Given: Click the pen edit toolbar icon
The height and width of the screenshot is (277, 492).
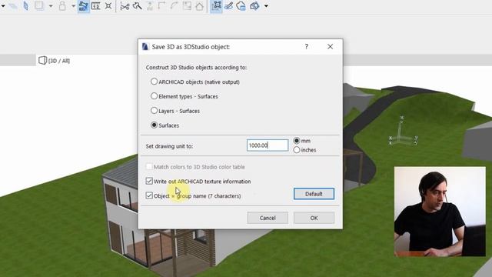Looking at the screenshot, I should click(x=229, y=6).
